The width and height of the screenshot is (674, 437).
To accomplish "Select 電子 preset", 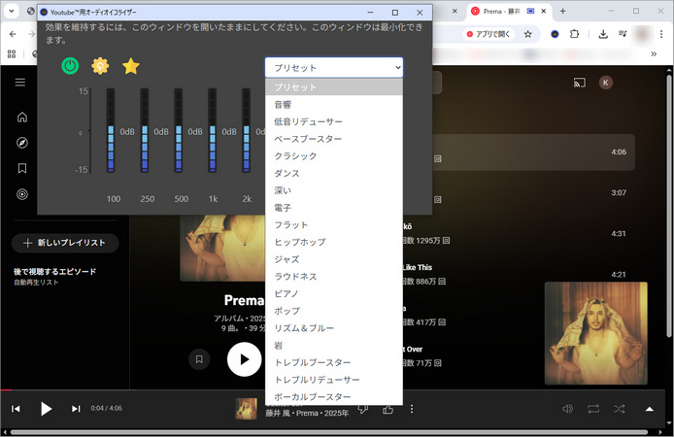I will [334, 208].
